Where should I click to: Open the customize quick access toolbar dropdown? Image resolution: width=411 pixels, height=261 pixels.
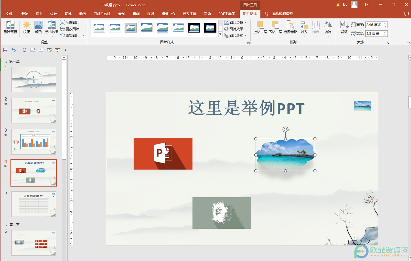pos(65,50)
